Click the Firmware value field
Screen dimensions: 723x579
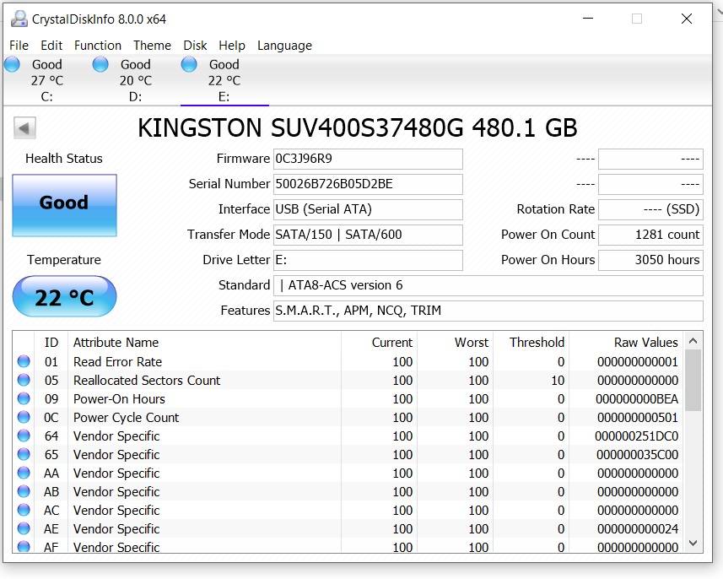click(368, 159)
